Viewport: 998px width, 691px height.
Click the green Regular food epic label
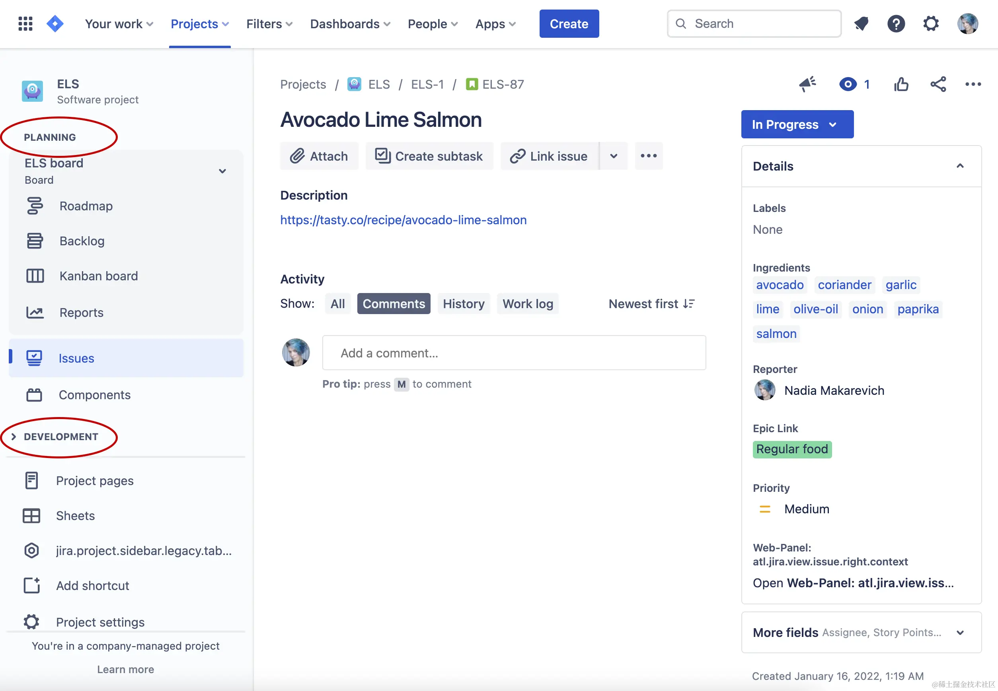[792, 449]
